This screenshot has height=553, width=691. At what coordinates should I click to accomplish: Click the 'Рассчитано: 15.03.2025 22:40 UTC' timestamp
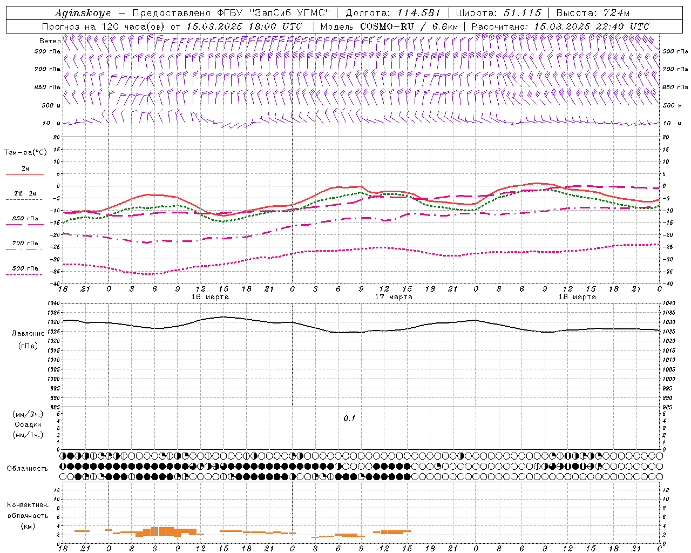pos(560,26)
